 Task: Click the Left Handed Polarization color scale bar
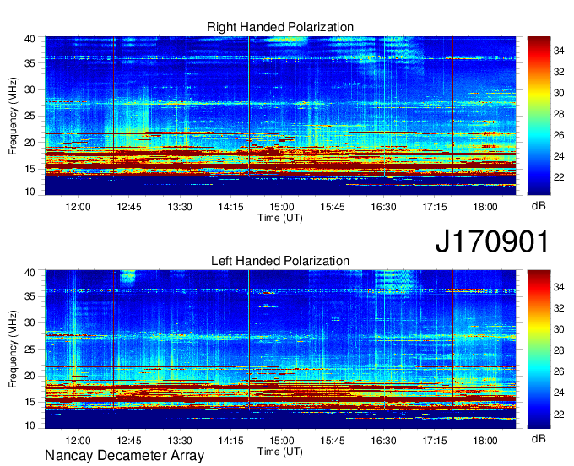pos(539,349)
